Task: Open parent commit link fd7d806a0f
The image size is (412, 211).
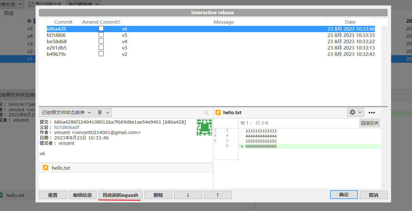Action: point(67,127)
